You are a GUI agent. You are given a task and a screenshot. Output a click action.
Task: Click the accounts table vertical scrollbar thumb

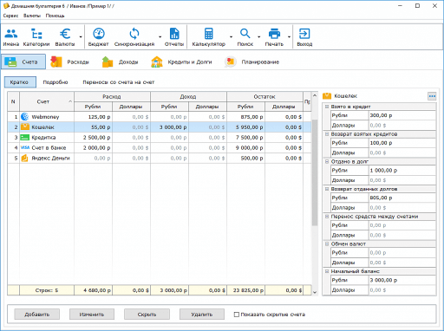(315, 172)
